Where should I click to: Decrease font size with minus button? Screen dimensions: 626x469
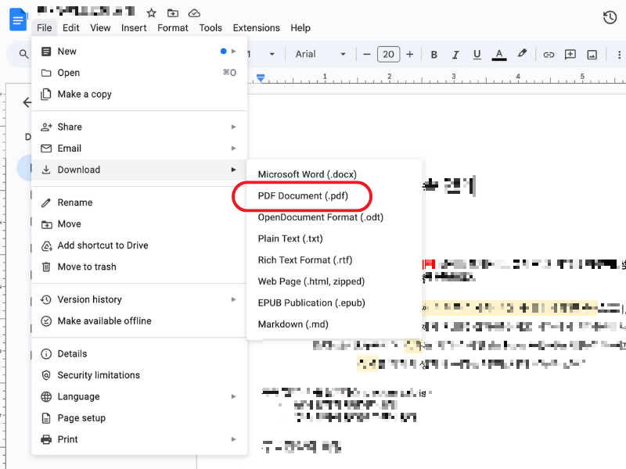coord(367,54)
